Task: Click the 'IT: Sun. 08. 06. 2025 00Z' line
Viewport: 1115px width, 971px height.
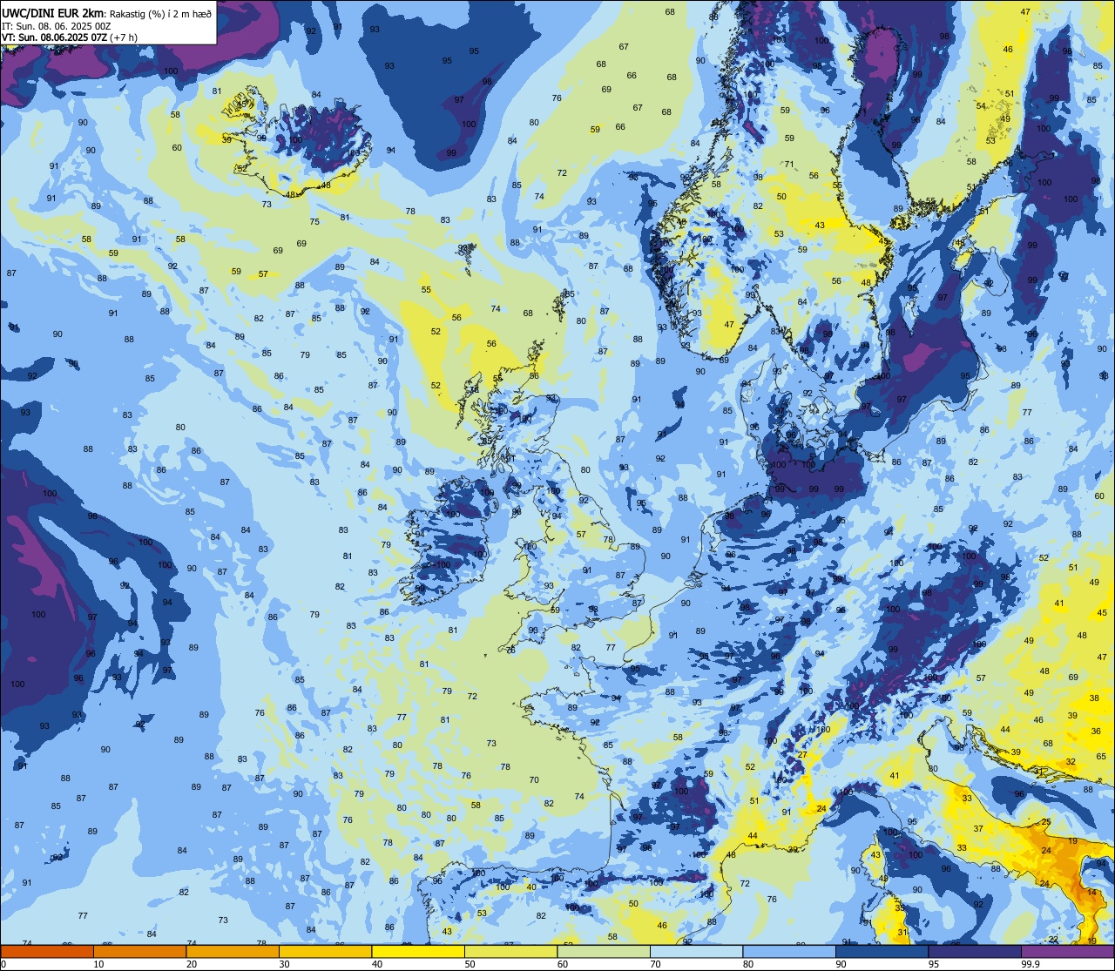Action: pyautogui.click(x=56, y=26)
